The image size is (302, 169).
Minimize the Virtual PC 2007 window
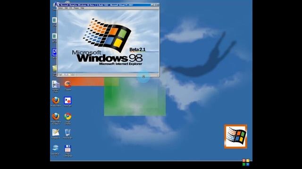(x=152, y=5)
